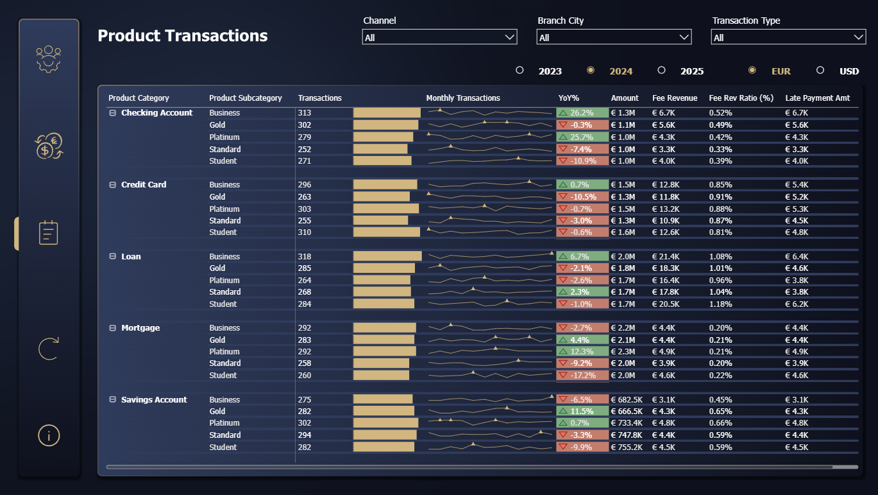This screenshot has width=878, height=495.
Task: Click the circular reset arrow icon
Action: [x=49, y=349]
